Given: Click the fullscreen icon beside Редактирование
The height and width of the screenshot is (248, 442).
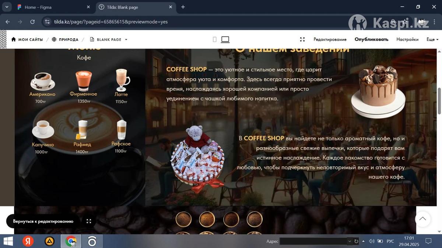Looking at the screenshot, I should 302,39.
